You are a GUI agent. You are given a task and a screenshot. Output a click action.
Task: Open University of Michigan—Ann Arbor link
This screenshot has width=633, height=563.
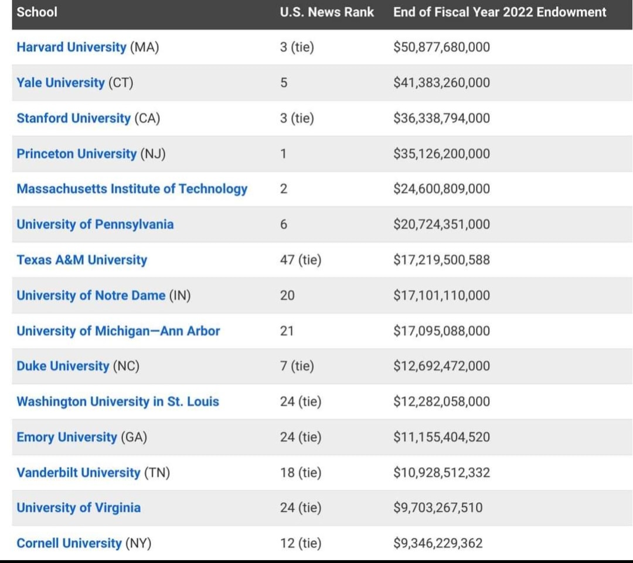(118, 331)
